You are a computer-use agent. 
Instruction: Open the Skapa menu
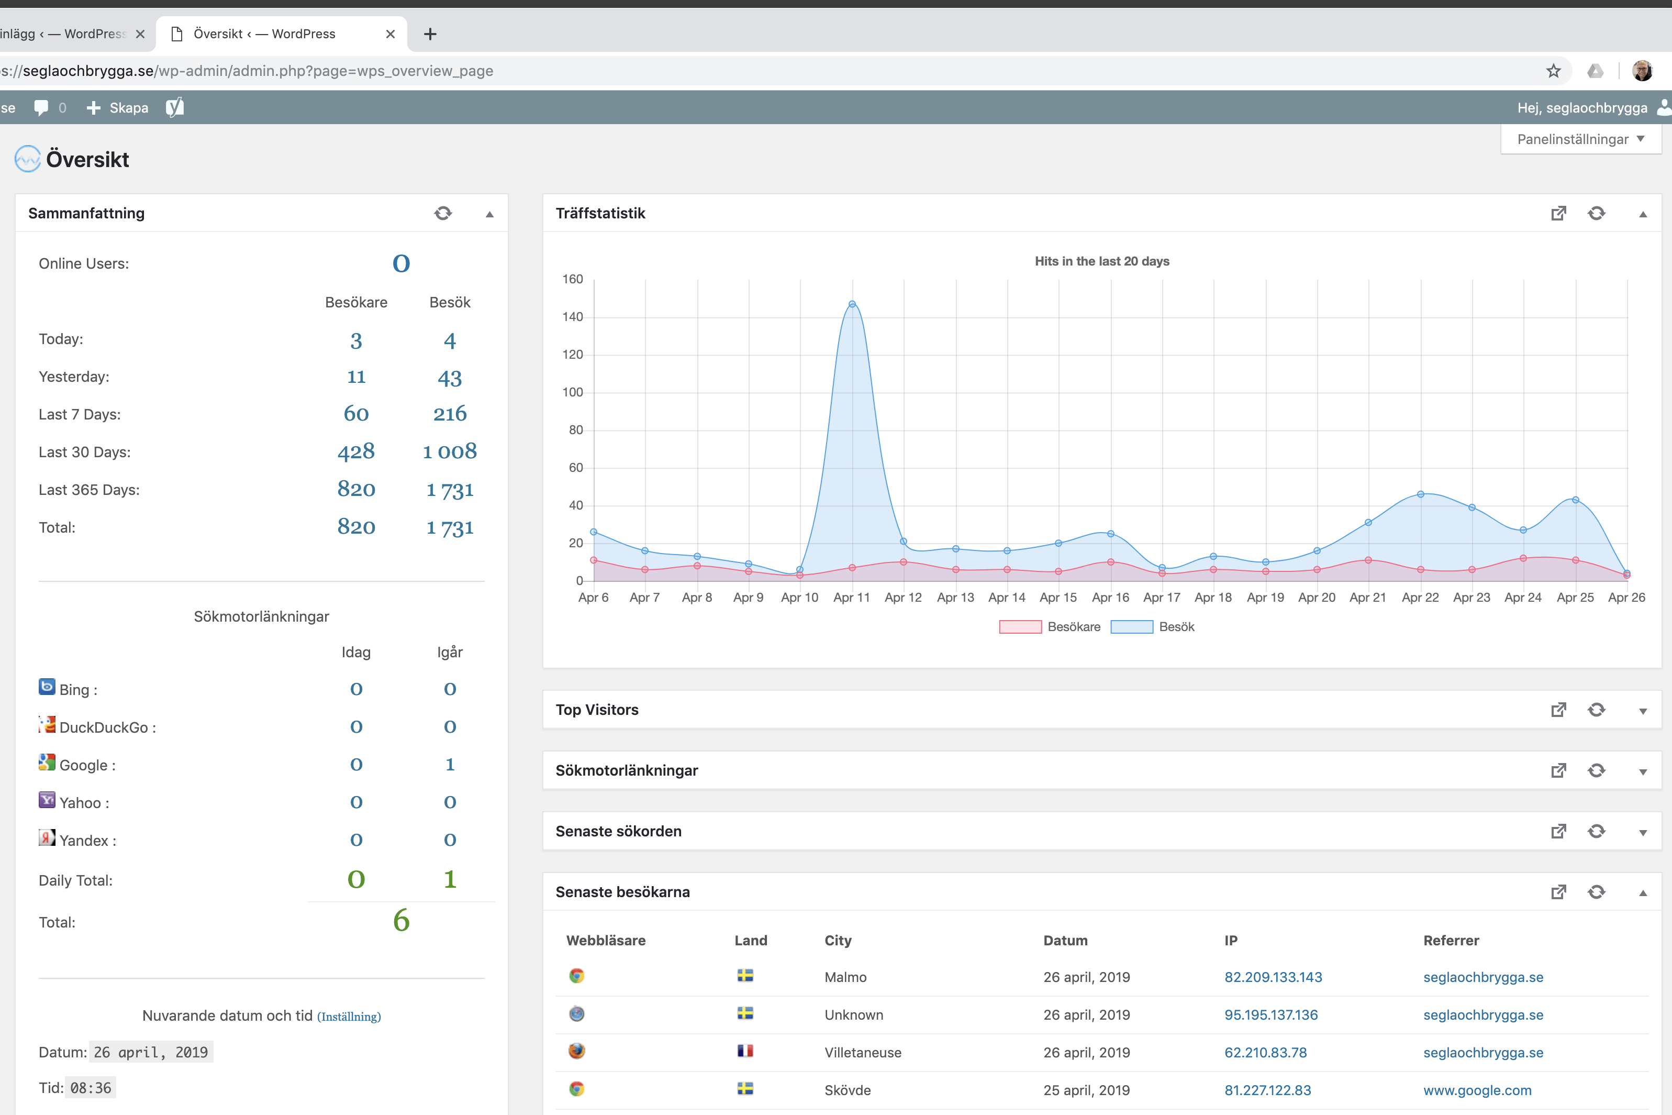coord(118,107)
